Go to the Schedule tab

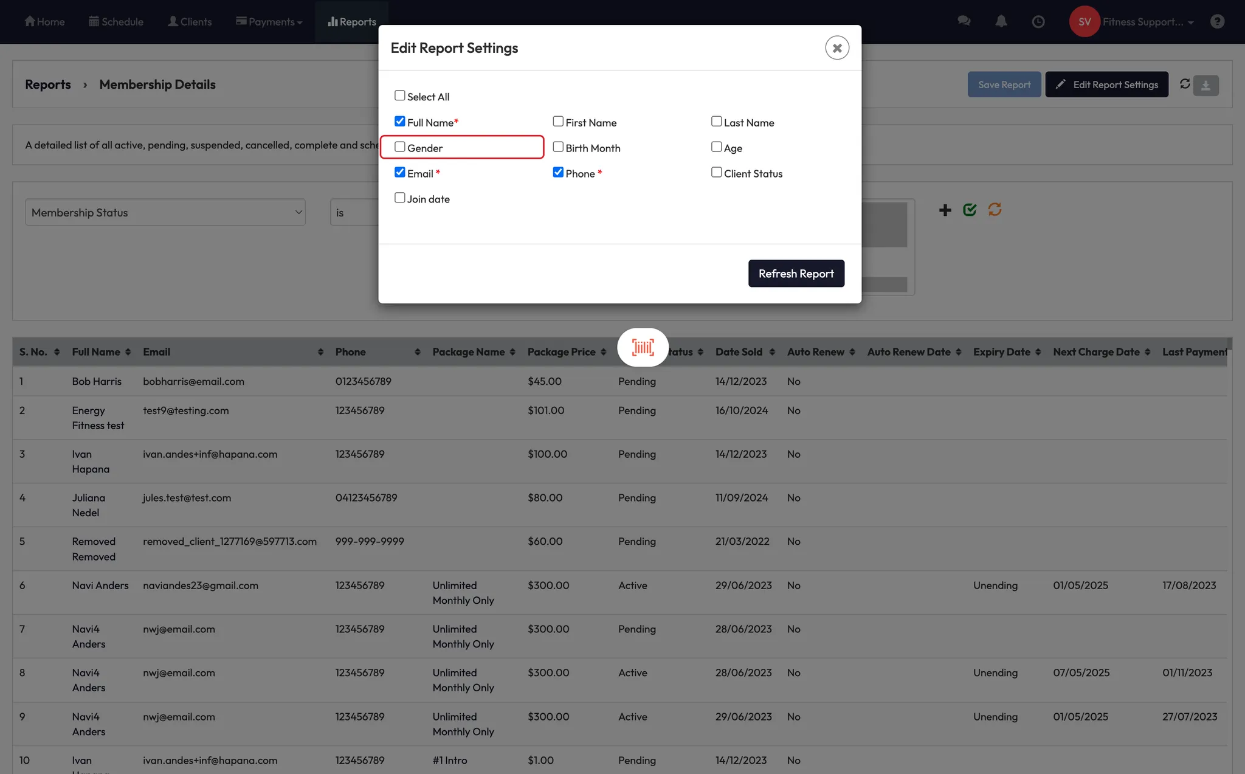(116, 22)
